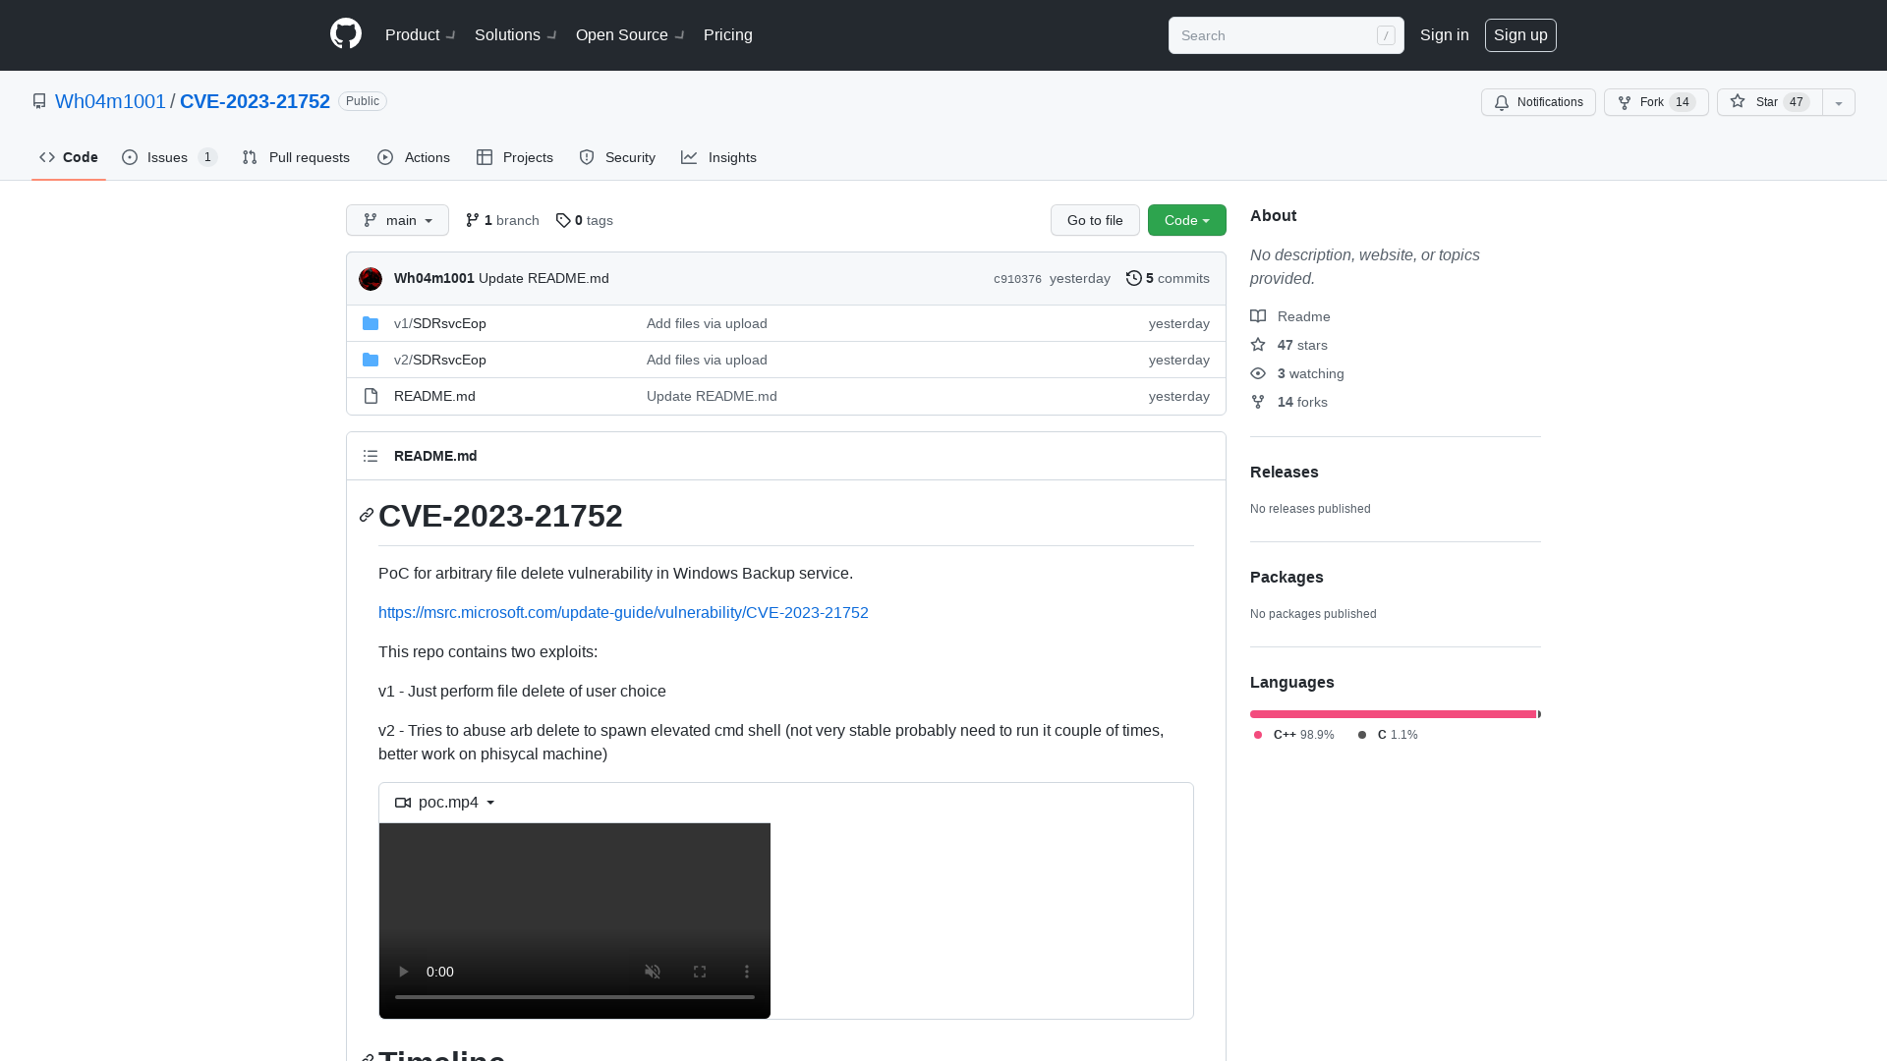Click the Actions workflow icon

(x=385, y=157)
